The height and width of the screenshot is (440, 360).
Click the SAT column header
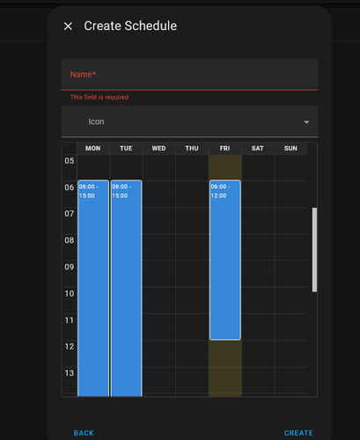click(x=257, y=149)
